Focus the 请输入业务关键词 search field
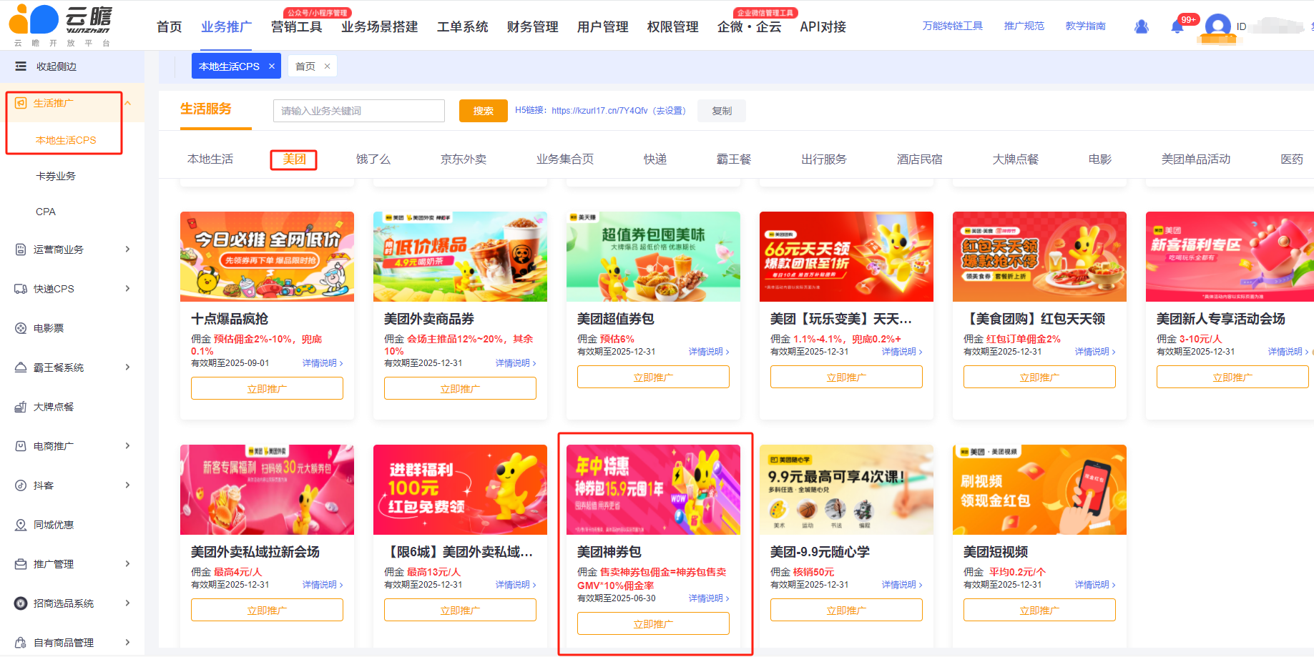Screen dimensions: 1314x657 (359, 111)
